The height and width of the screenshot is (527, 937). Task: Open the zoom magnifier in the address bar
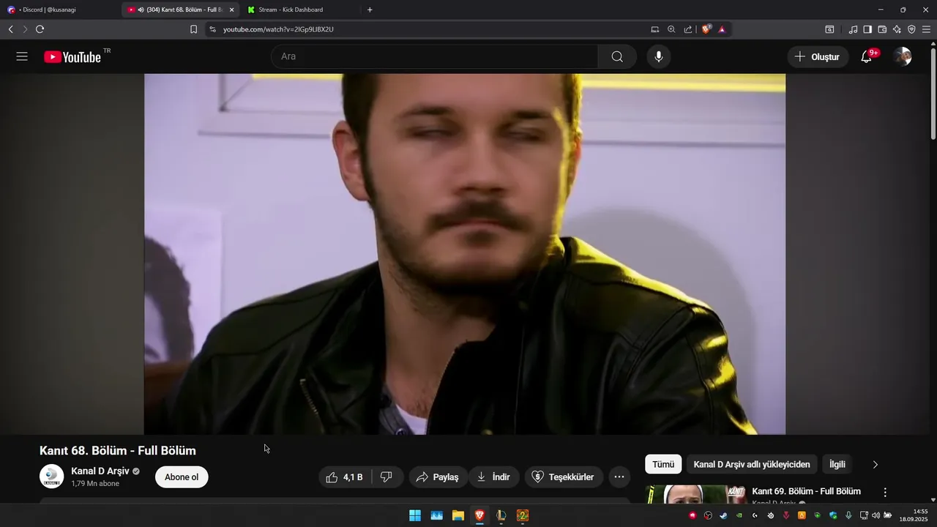coord(671,29)
